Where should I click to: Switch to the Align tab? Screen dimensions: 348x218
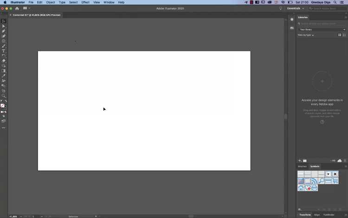(x=317, y=215)
